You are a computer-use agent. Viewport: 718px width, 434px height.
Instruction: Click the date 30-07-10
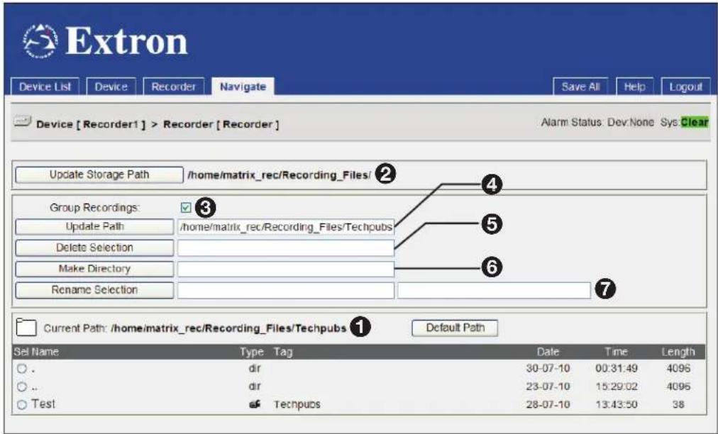548,369
